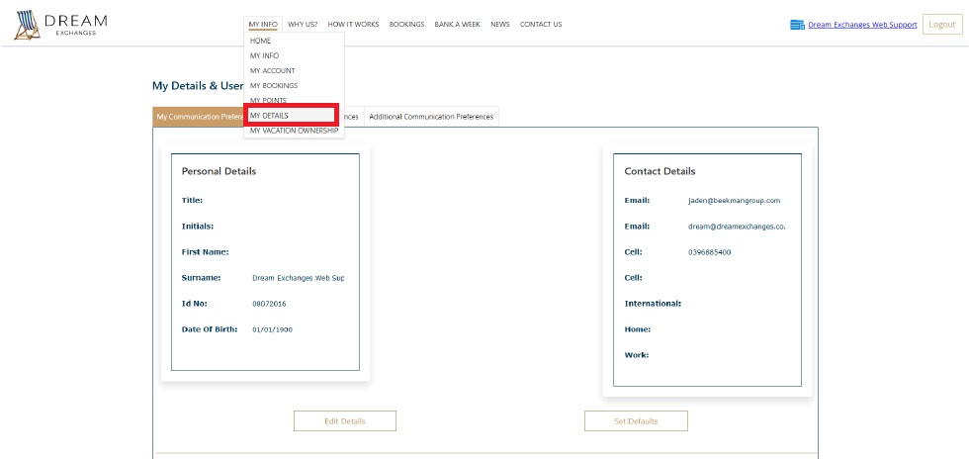The image size is (969, 459).
Task: Switch to Additional Communication Preferences tab
Action: click(431, 117)
